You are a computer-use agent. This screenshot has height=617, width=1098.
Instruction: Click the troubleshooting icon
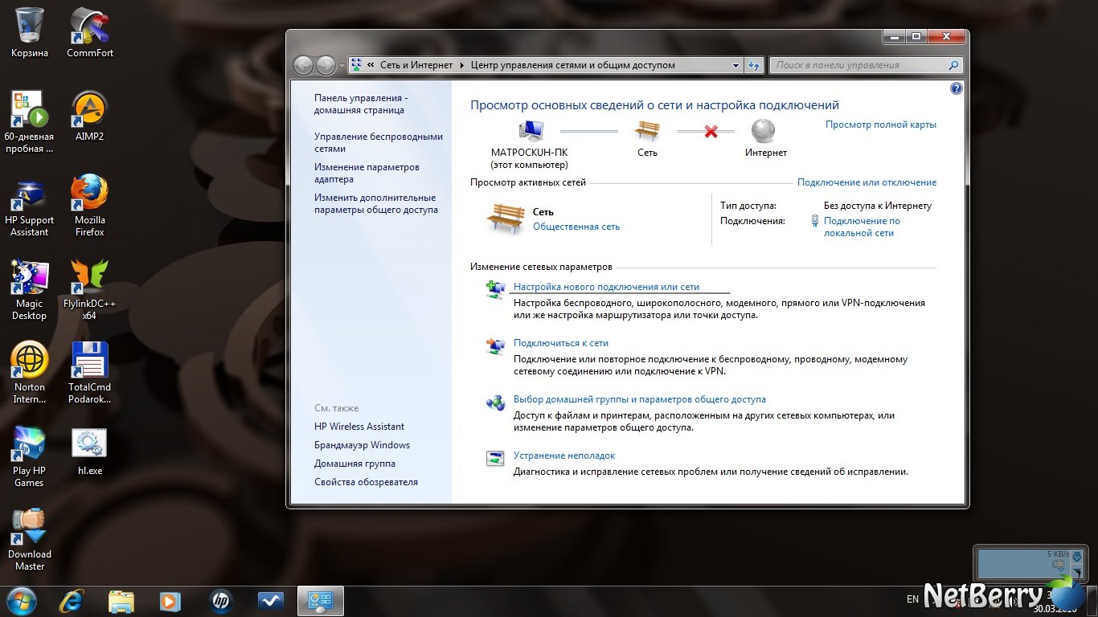click(x=495, y=459)
